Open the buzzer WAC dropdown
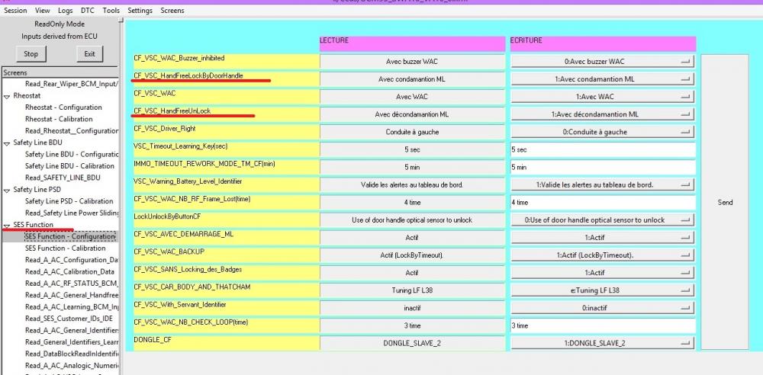 coord(603,62)
